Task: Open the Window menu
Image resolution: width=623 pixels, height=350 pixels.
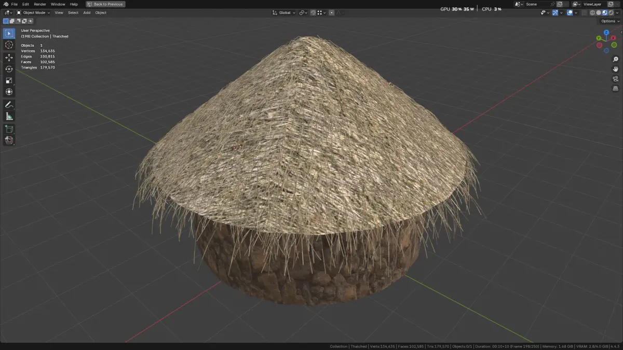Action: coord(58,4)
